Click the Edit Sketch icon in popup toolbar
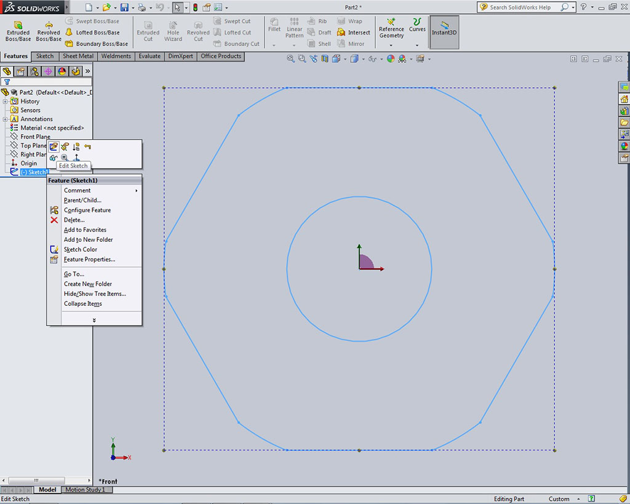630x504 pixels. (x=54, y=146)
